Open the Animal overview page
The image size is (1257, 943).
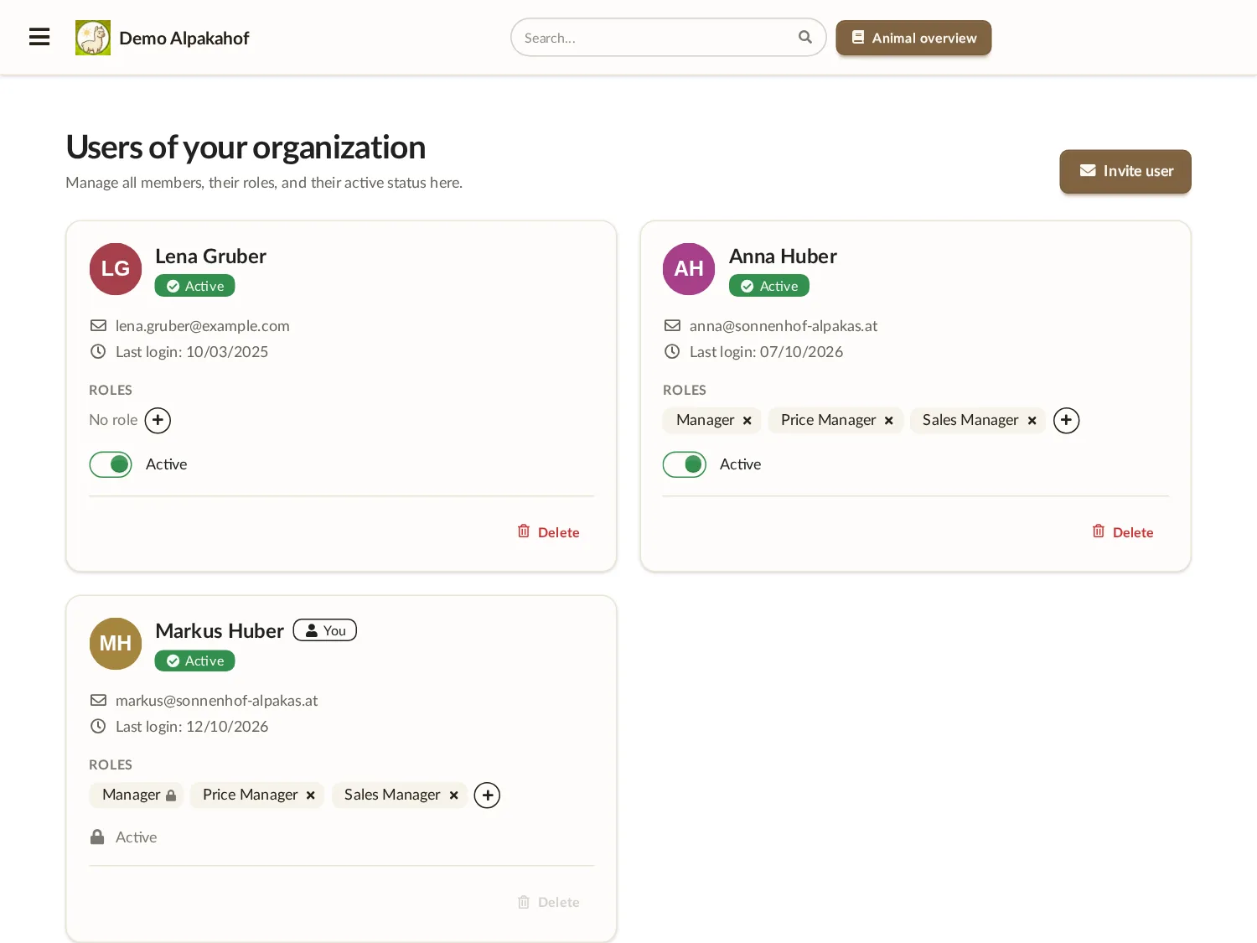point(913,38)
